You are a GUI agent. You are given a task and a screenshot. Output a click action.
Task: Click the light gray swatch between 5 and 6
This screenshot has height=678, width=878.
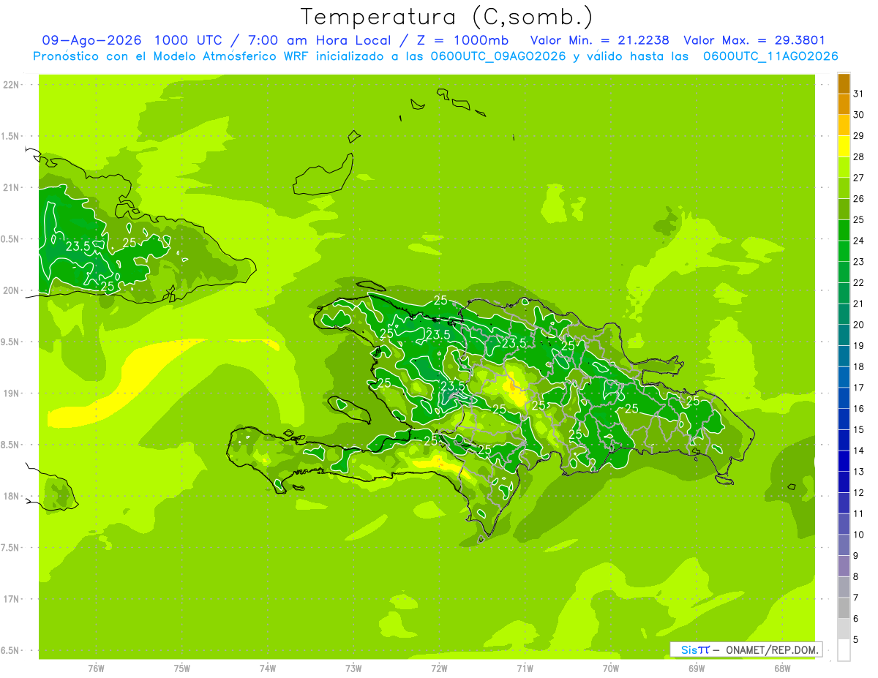[844, 629]
